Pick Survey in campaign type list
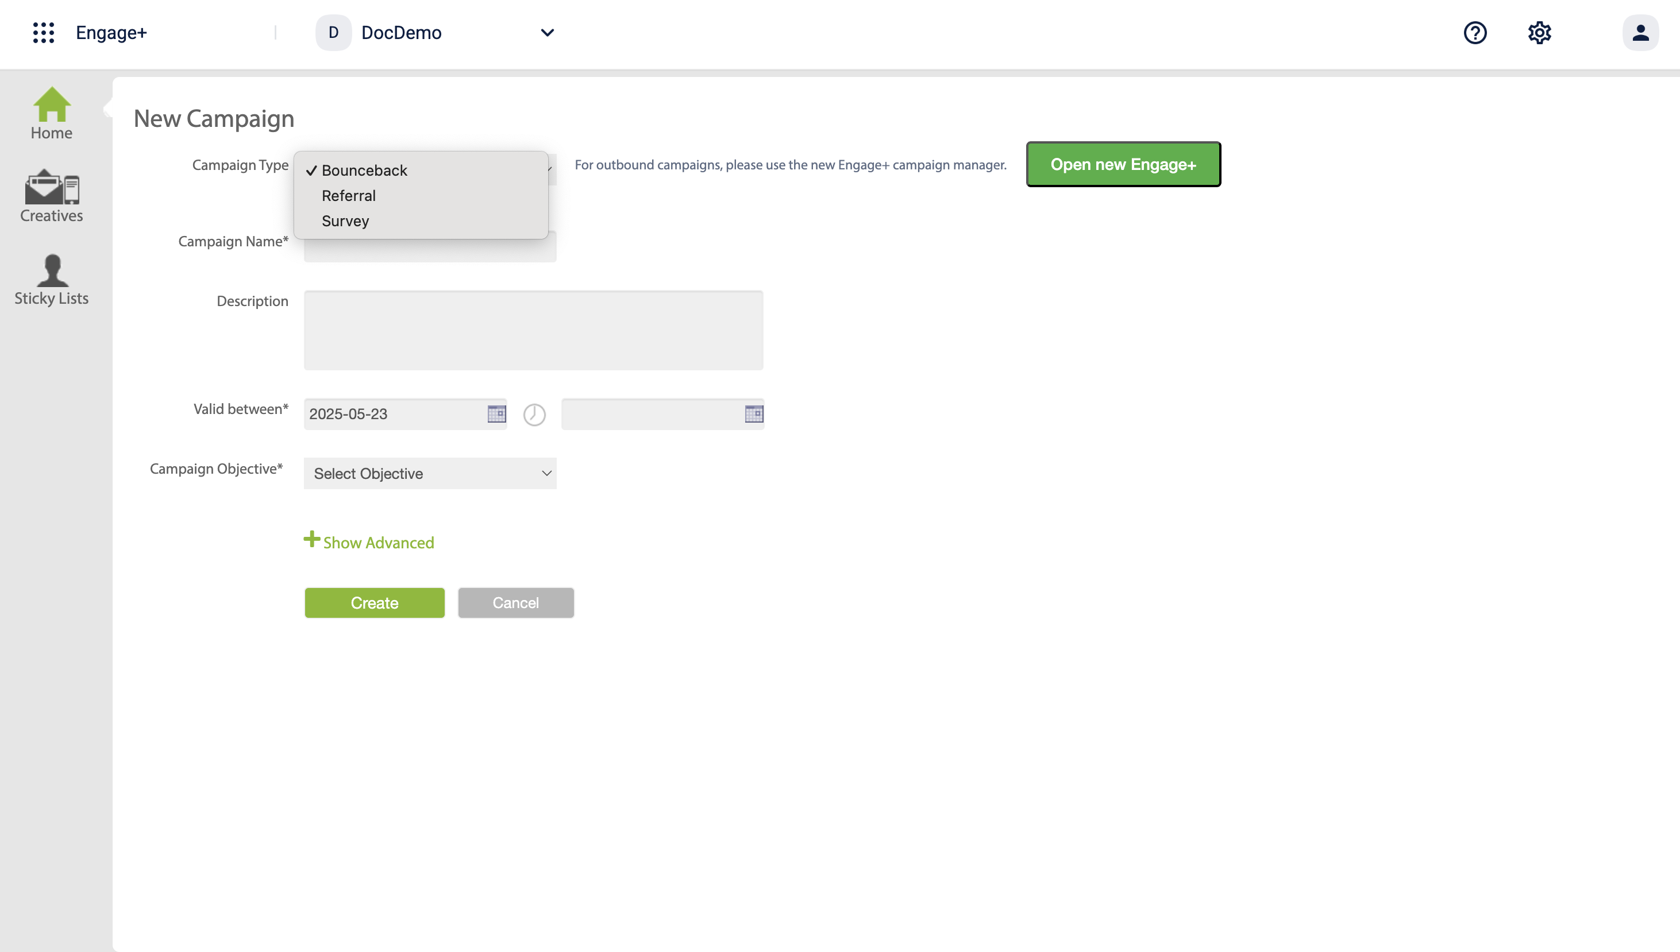 coord(345,221)
